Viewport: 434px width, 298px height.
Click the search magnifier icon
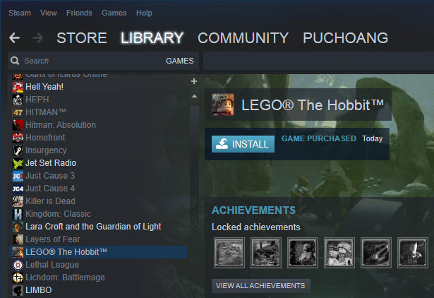pyautogui.click(x=15, y=61)
